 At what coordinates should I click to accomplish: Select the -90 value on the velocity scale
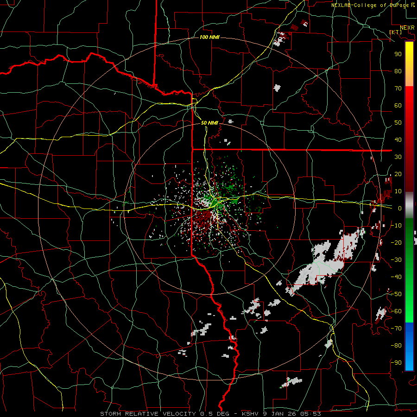coord(396,363)
